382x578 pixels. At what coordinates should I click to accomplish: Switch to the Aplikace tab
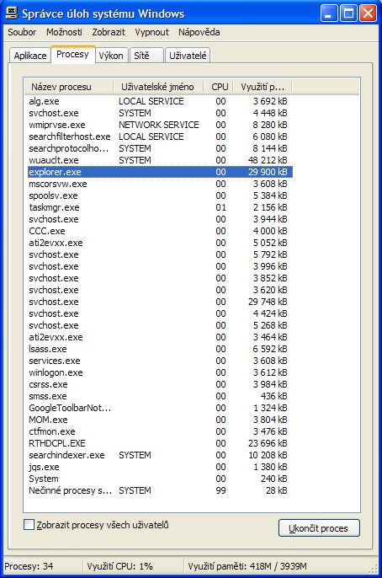(30, 56)
